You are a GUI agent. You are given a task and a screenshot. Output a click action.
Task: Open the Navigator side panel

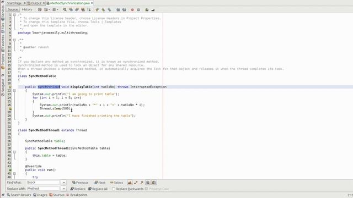click(x=3, y=87)
